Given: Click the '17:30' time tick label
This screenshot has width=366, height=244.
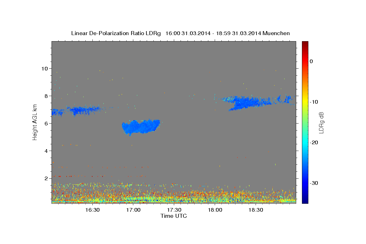Looking at the screenshot, I should click(x=174, y=210).
